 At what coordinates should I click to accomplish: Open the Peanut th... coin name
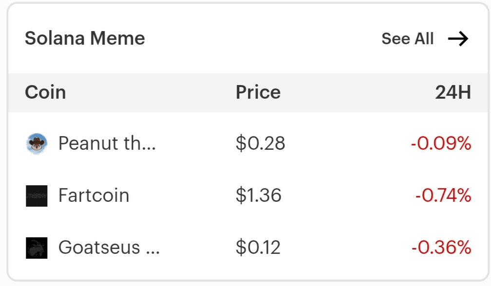pos(107,143)
